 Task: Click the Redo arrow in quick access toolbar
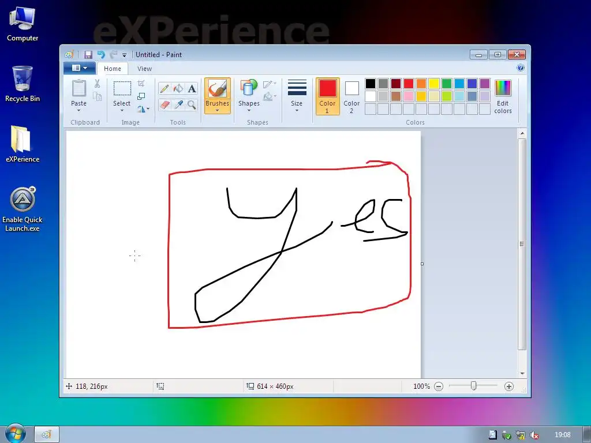tap(114, 55)
